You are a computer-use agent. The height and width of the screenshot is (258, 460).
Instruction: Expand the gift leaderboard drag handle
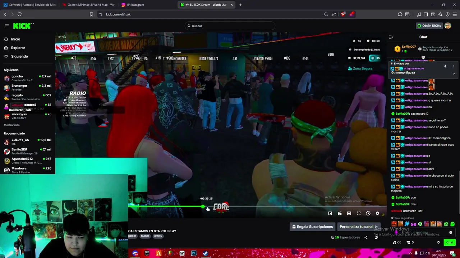[423, 58]
